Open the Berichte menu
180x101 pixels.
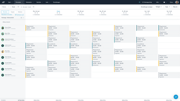tap(39, 2)
